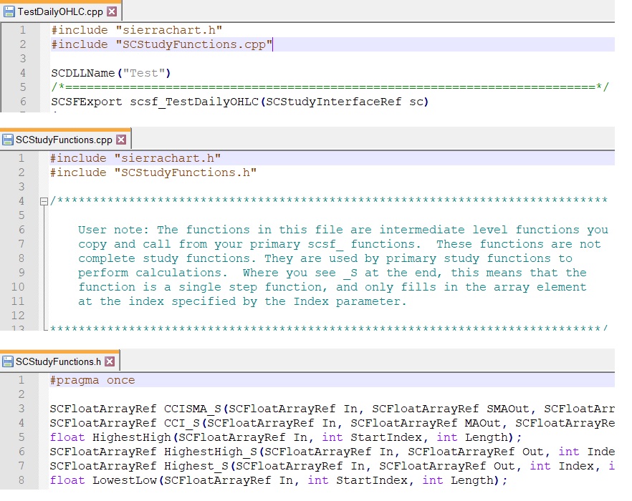This screenshot has width=632, height=501.
Task: Select the SCStudyFunctions.cpp tab
Action: pyautogui.click(x=64, y=140)
